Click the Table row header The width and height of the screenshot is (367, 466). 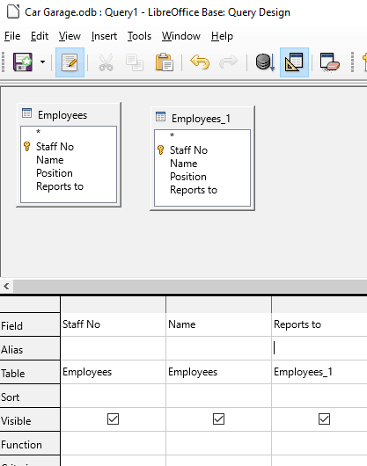pyautogui.click(x=30, y=373)
